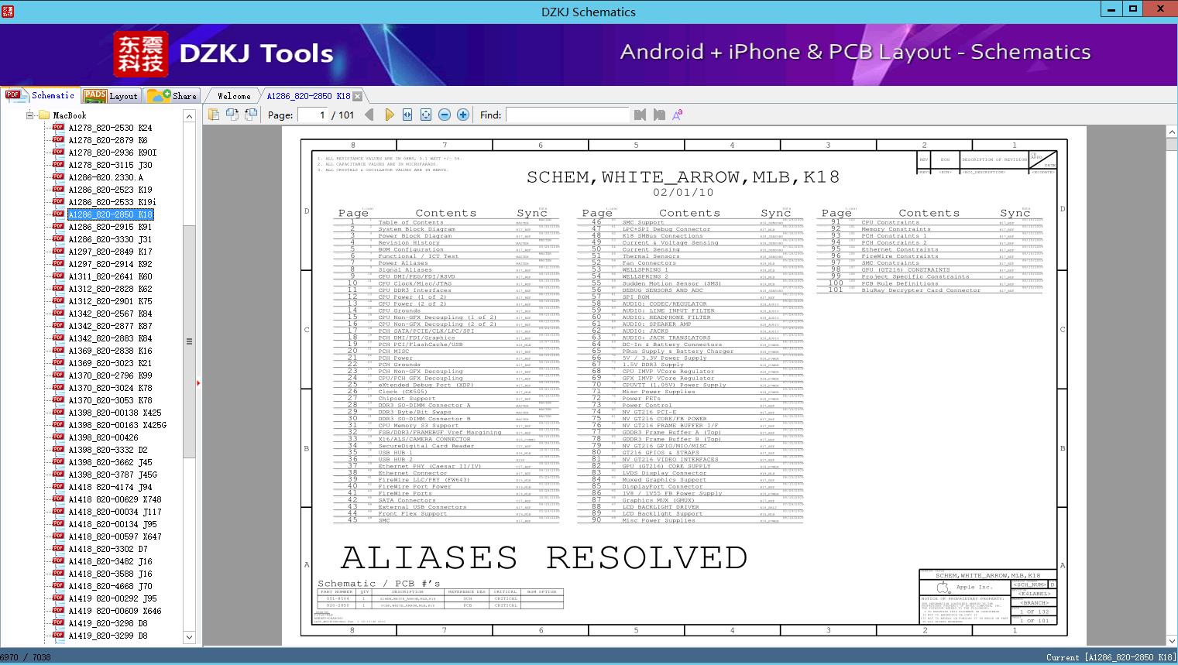Select the highlighted A1286_820-2850 K18 tree item

[111, 214]
